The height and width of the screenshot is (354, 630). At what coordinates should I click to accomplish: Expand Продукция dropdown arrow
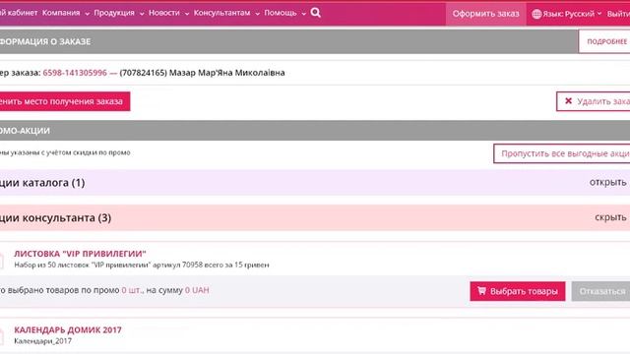(142, 14)
